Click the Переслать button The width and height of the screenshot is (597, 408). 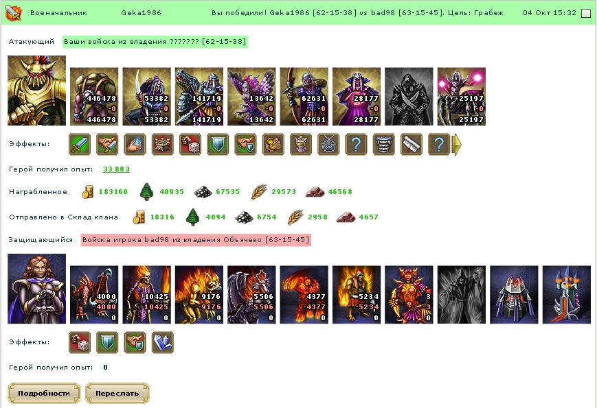pyautogui.click(x=117, y=393)
